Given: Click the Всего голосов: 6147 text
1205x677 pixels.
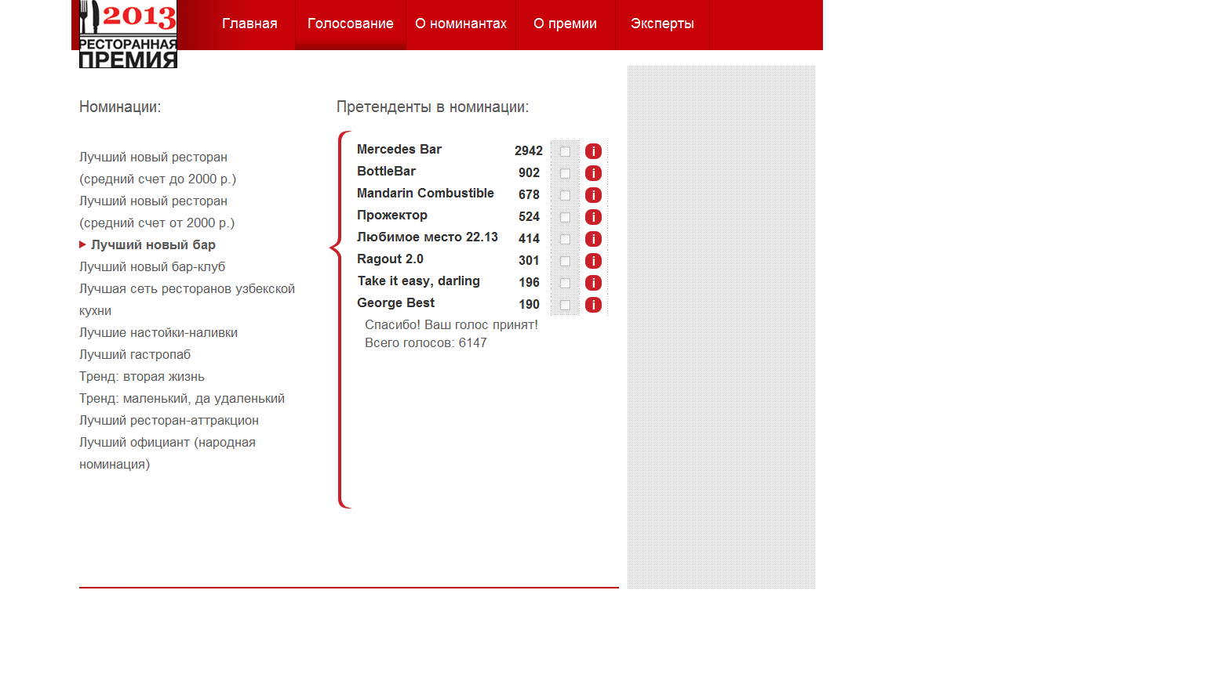Looking at the screenshot, I should click(x=426, y=343).
